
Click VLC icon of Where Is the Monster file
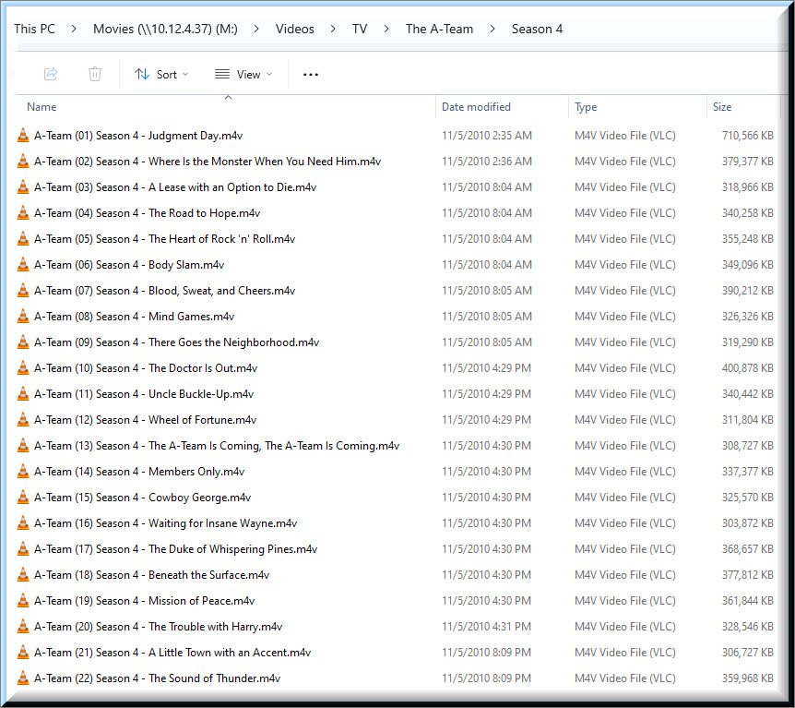[x=23, y=162]
